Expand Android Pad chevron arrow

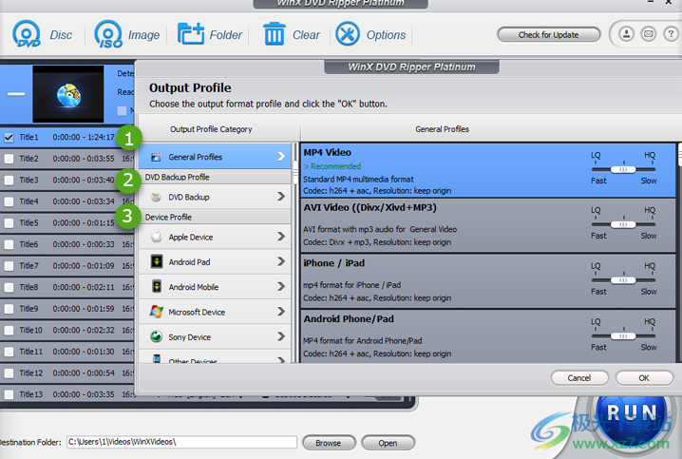[281, 261]
